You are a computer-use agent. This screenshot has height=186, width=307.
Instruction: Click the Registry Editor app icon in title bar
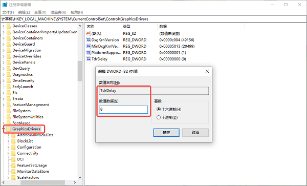pos(5,5)
